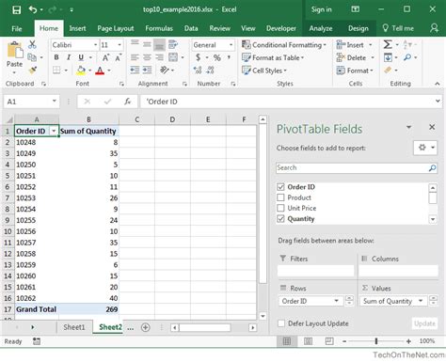
Task: Click the AutoSum sigma icon
Action: click(x=388, y=44)
